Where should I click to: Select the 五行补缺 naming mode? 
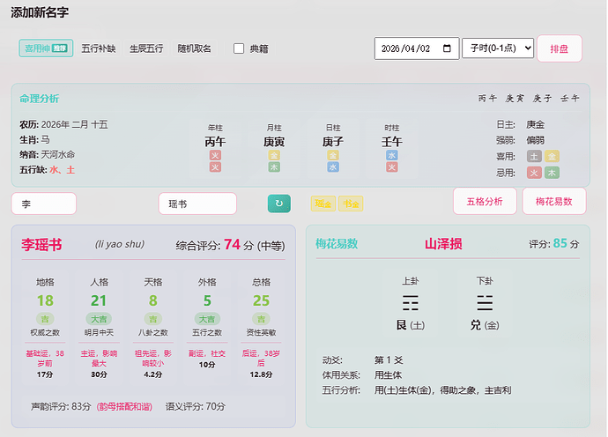click(x=99, y=48)
